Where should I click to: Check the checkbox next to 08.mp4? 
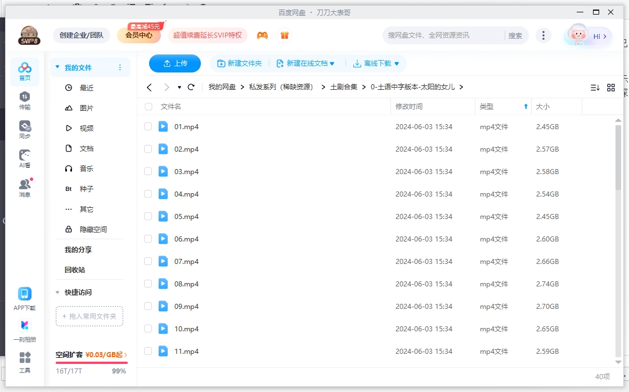(x=149, y=284)
